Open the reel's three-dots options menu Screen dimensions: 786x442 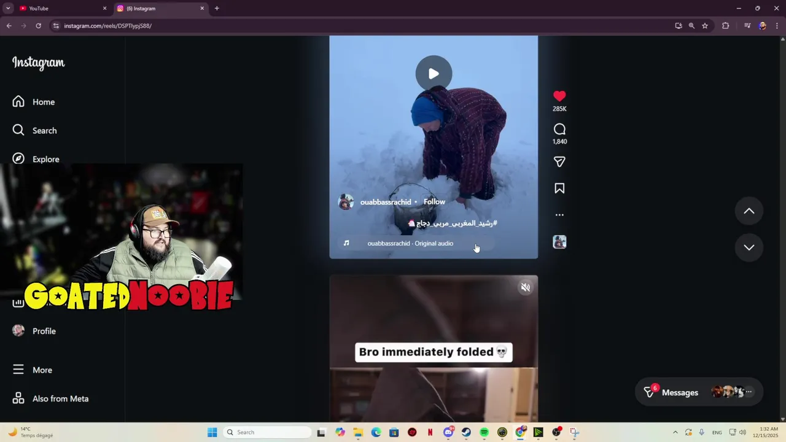coord(559,215)
